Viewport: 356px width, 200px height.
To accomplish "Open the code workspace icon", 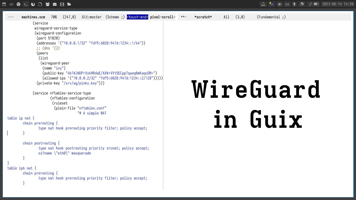I will [11, 4].
